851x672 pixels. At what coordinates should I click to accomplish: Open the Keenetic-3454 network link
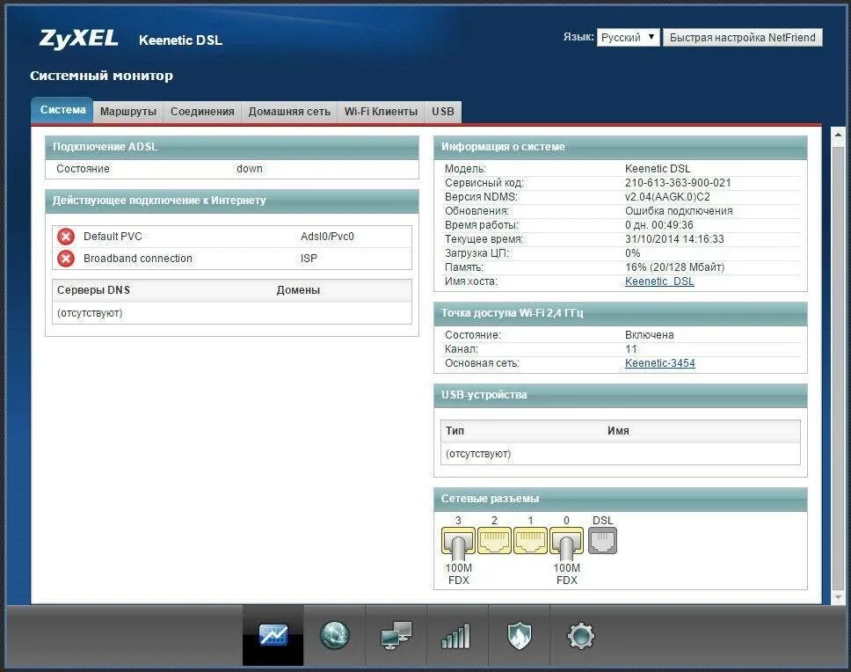point(659,363)
